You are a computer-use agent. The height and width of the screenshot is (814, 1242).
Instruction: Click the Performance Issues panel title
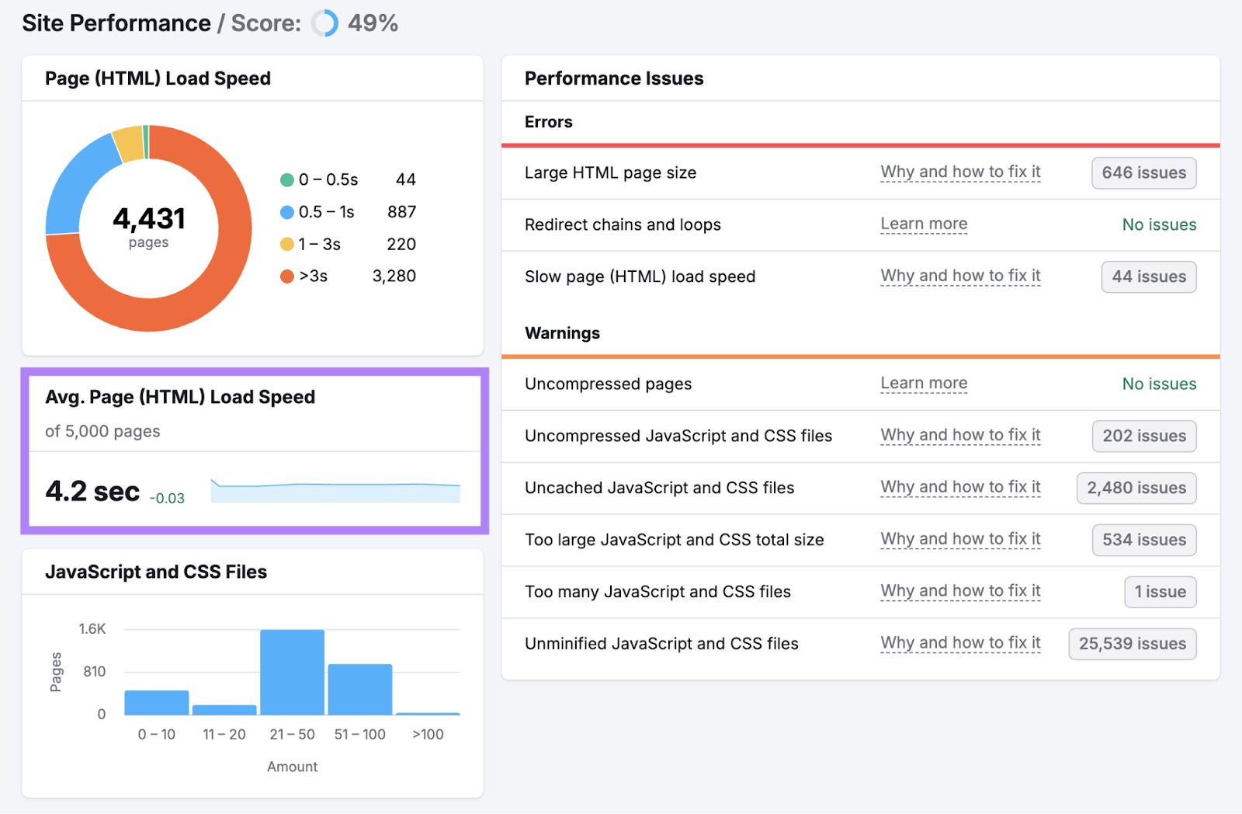pos(613,78)
